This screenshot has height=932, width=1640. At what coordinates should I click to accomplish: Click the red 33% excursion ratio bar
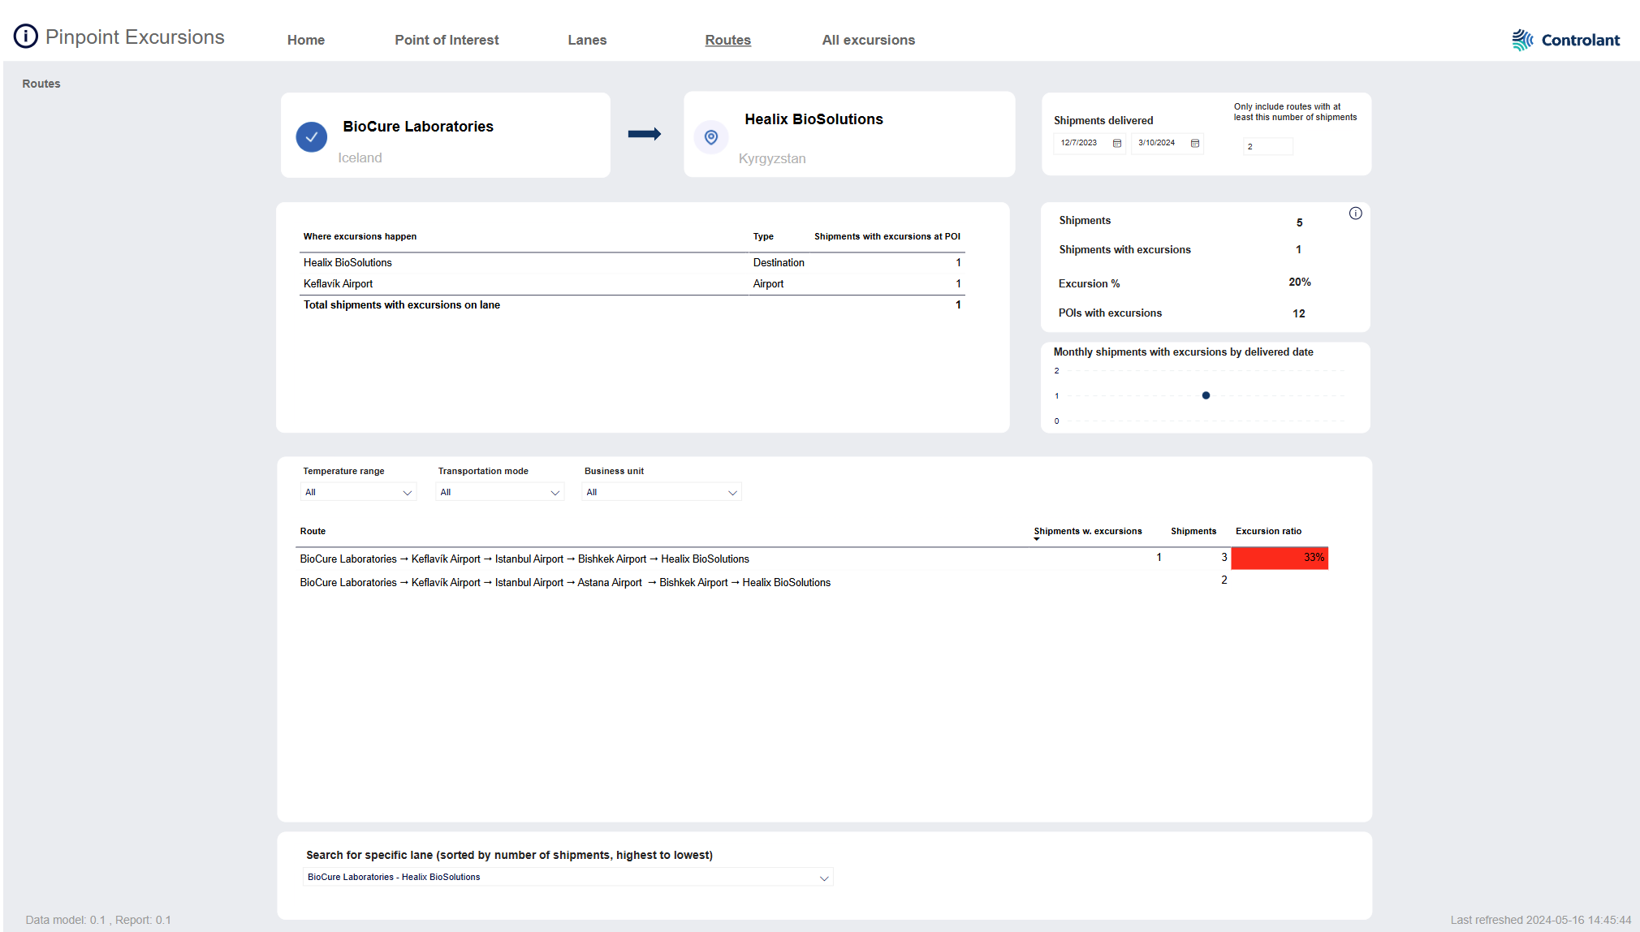pos(1280,558)
